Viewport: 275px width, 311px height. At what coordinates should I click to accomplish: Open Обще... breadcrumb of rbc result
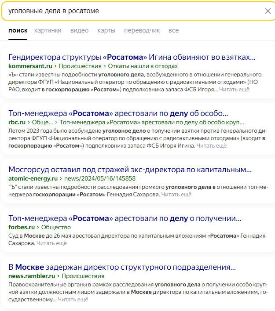pos(43,123)
